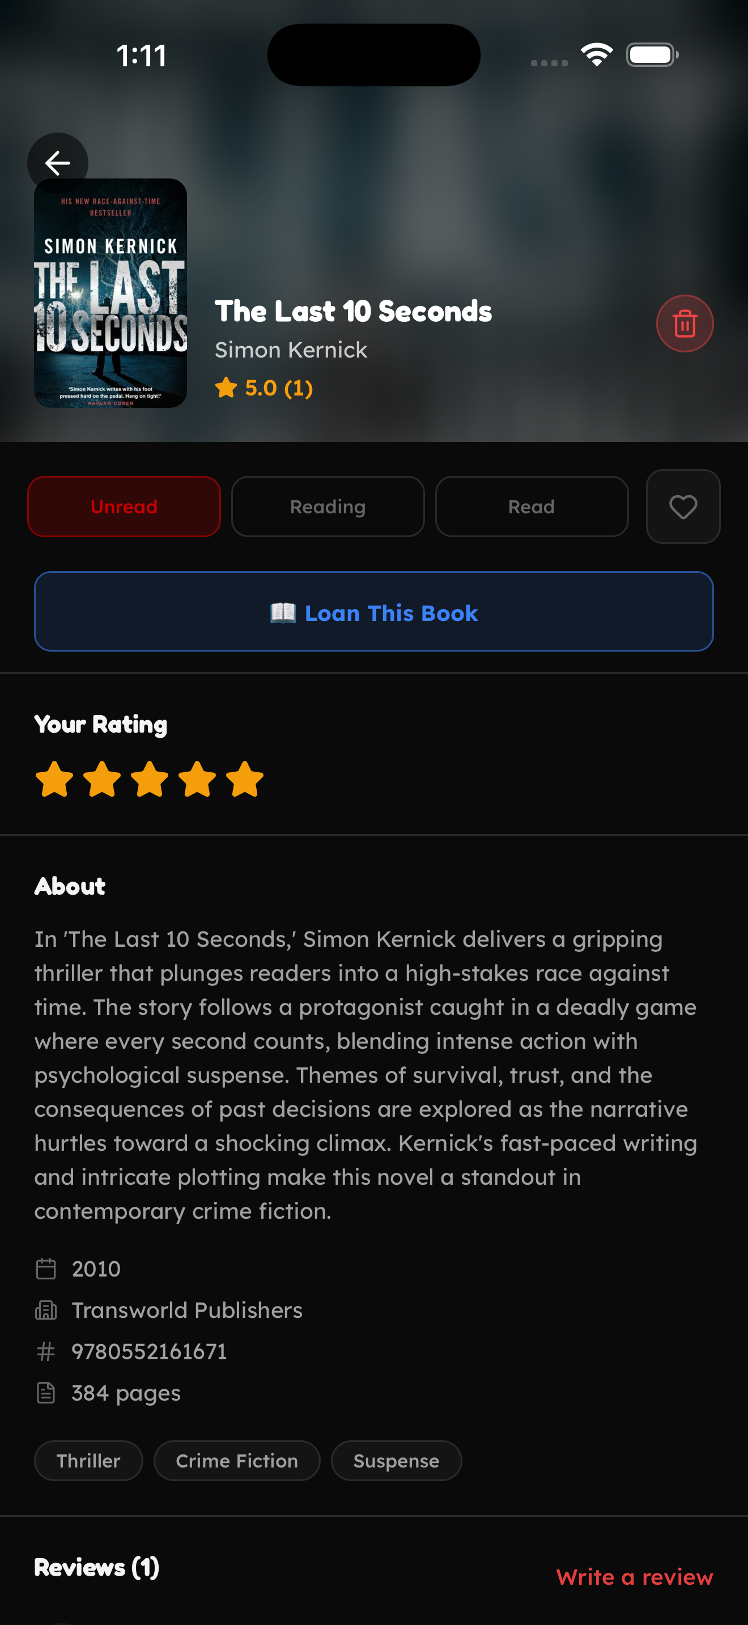
Task: Set rating to three stars
Action: (150, 780)
